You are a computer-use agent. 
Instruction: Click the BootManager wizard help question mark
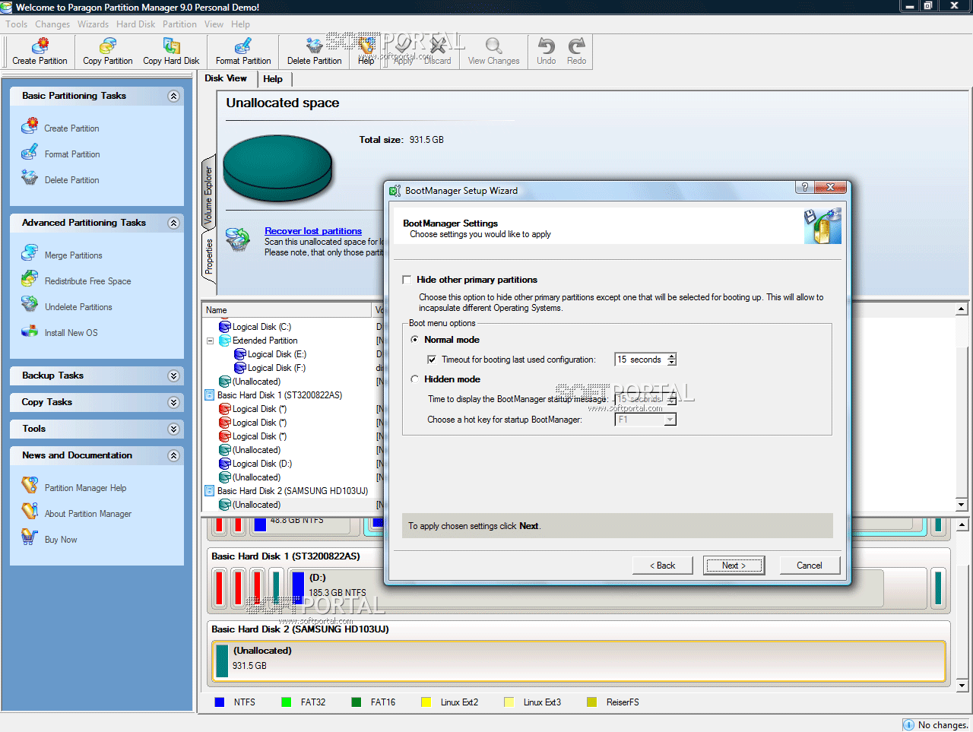pos(804,187)
